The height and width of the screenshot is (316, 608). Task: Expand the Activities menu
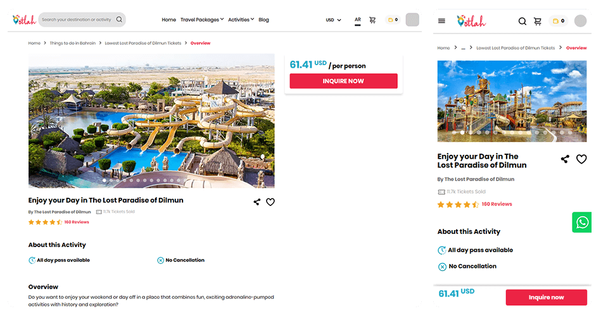click(x=241, y=20)
